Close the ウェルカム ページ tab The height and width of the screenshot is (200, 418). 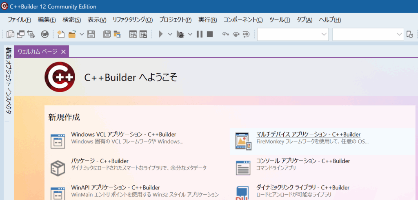63,52
